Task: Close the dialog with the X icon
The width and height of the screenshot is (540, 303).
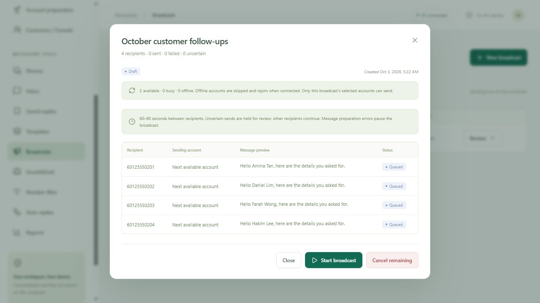Action: [x=415, y=40]
